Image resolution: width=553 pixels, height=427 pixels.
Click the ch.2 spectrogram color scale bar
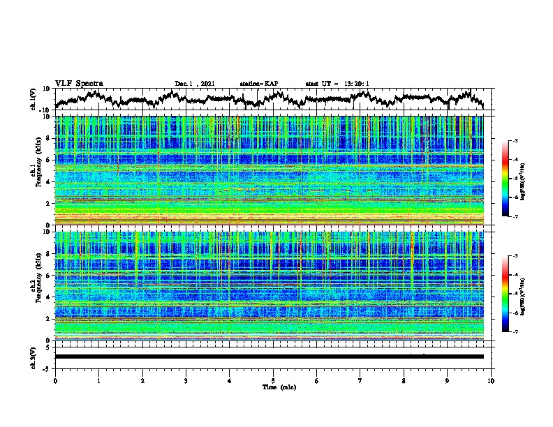coord(506,294)
